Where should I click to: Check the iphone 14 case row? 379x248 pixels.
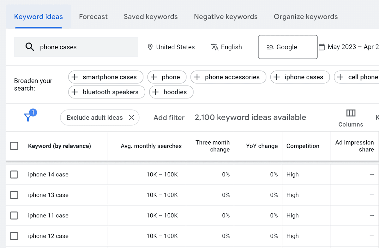click(14, 174)
